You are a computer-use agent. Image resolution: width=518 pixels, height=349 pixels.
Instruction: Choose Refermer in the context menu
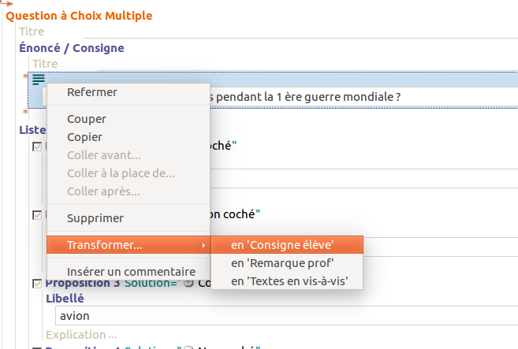coord(92,92)
